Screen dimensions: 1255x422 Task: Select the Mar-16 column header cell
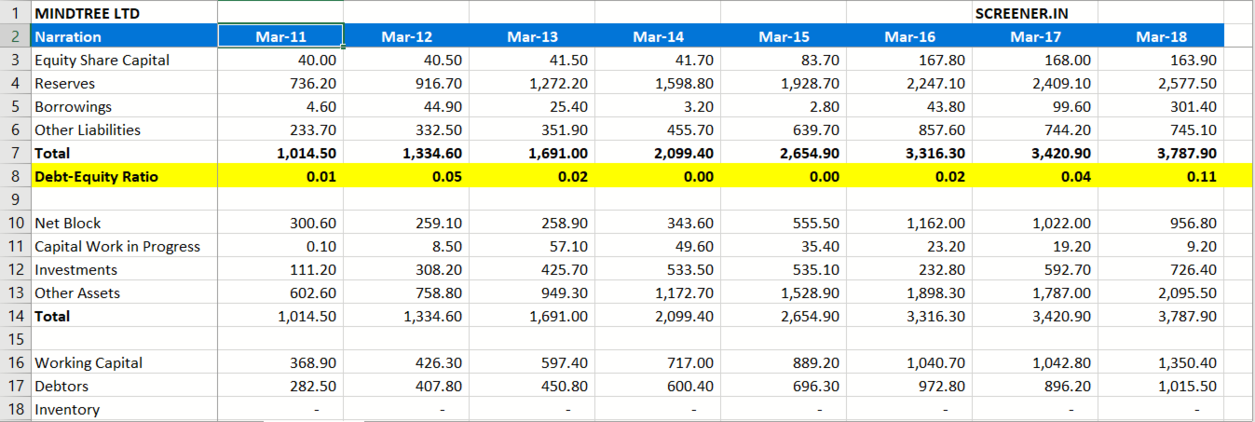909,36
